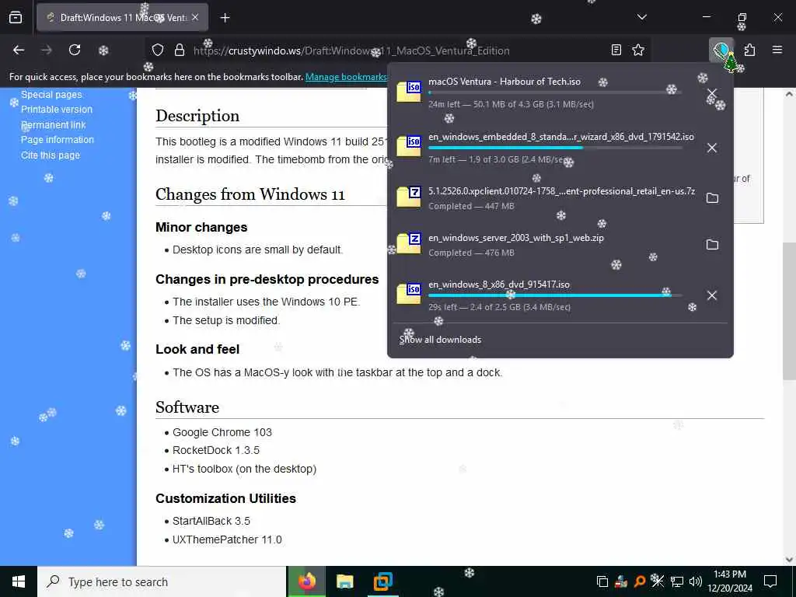Open Cite this page sidebar link
This screenshot has height=597, width=796.
(51, 155)
